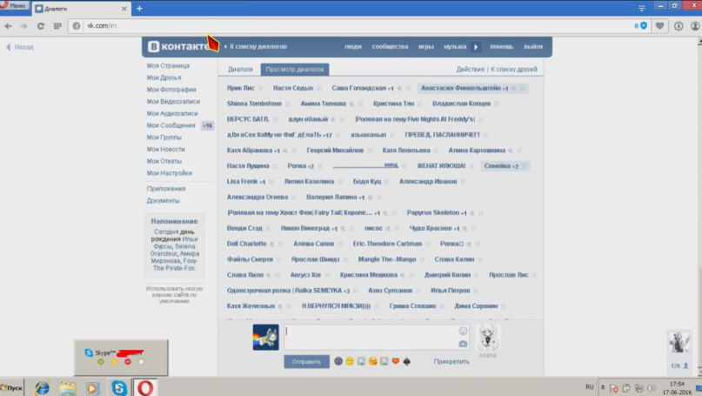This screenshot has width=702, height=396.
Task: Open сообщества in the header menu
Action: click(x=390, y=47)
